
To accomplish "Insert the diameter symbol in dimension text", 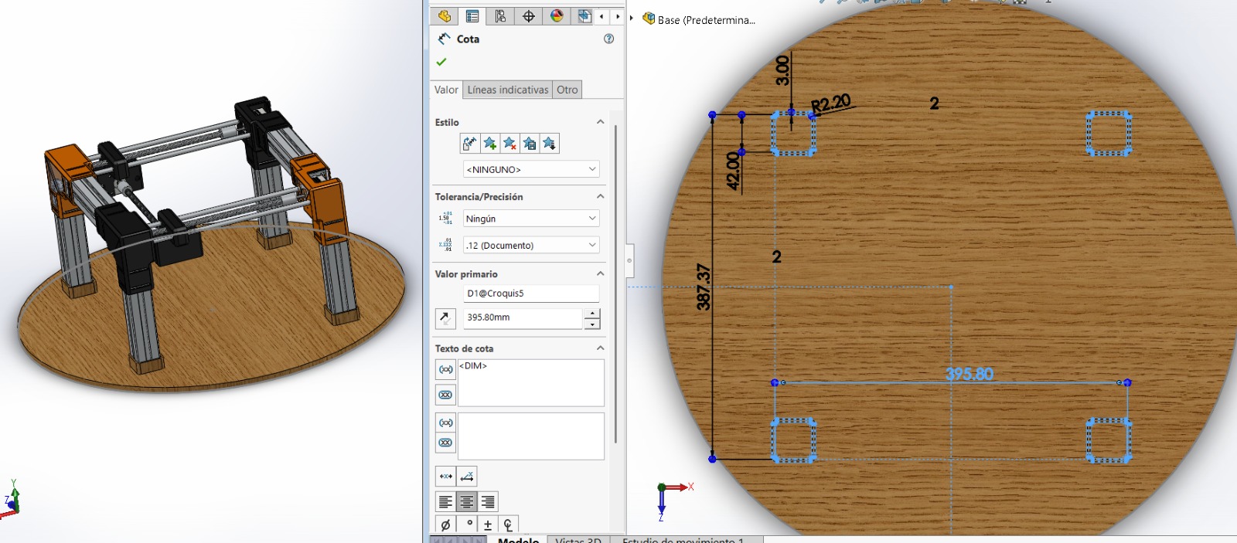I will coord(445,525).
